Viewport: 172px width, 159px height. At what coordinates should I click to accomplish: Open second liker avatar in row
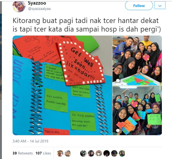pos(68,153)
